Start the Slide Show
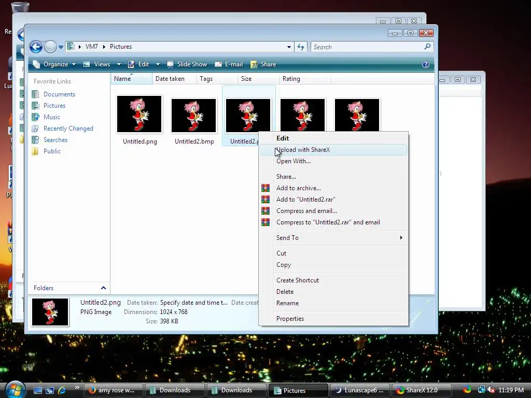The width and height of the screenshot is (531, 398). [187, 64]
